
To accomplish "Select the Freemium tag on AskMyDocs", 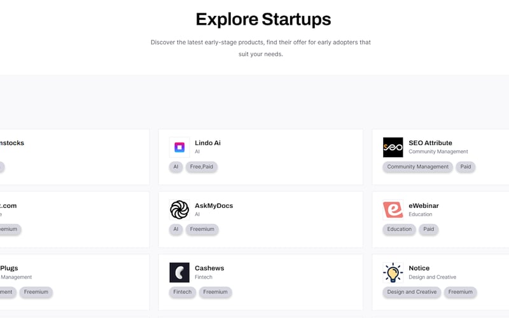I will coord(202,229).
